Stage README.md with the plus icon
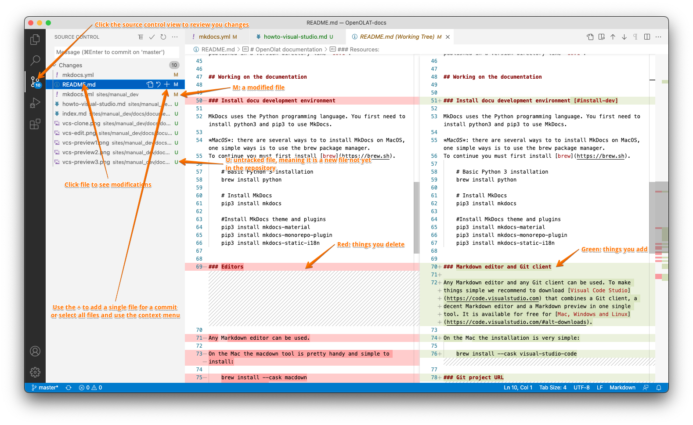The image size is (693, 425). click(x=167, y=84)
